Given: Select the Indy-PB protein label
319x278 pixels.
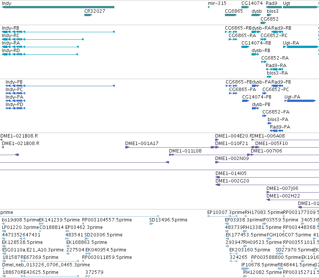Looking at the screenshot, I should [14, 82].
